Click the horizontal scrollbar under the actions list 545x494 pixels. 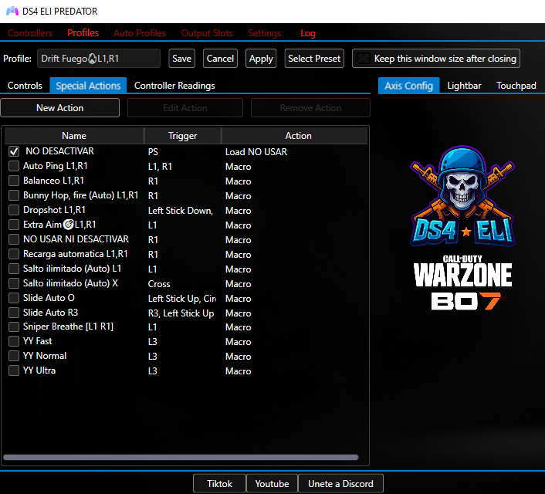point(181,457)
